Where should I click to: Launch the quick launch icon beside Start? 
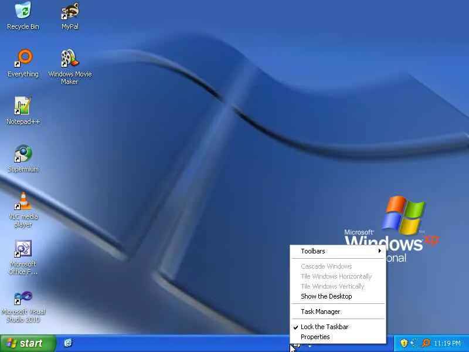pos(68,343)
